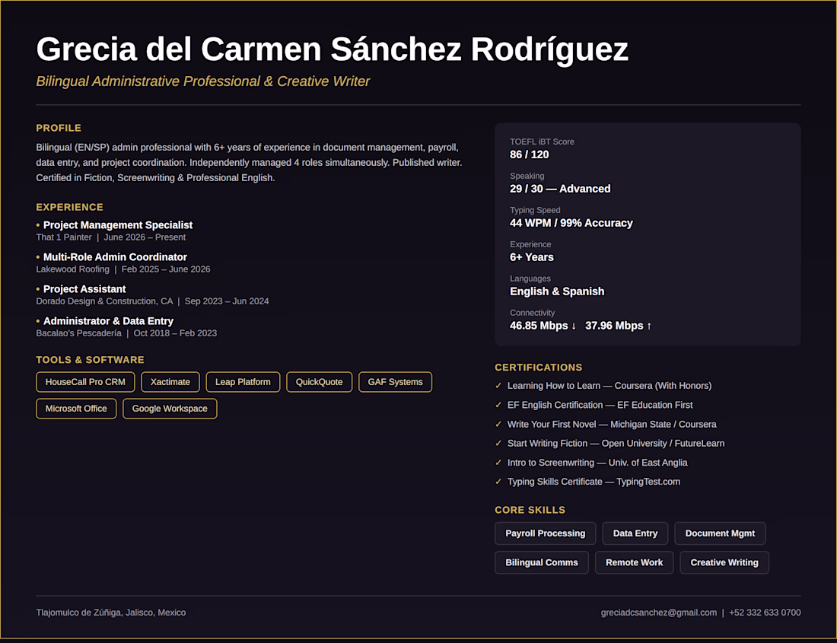Click the 46.85 Mbps download speed

click(543, 326)
